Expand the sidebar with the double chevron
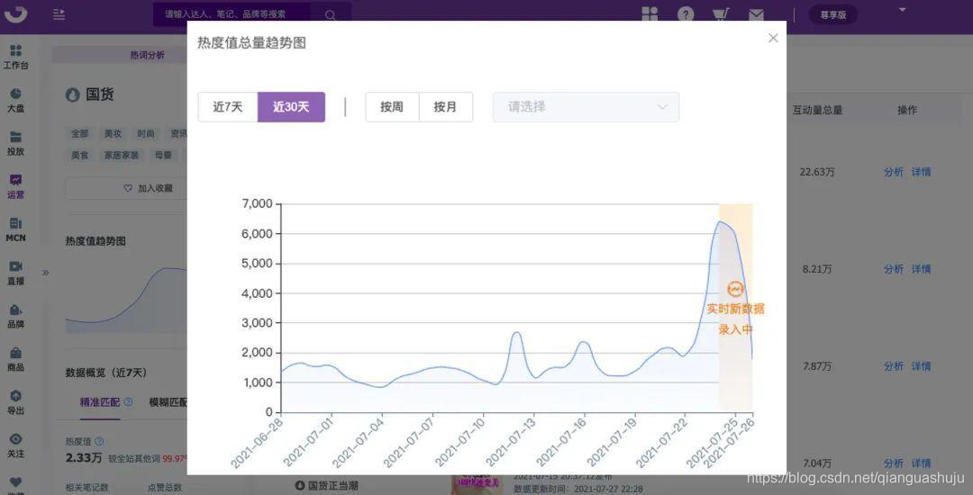973x495 pixels. point(45,272)
